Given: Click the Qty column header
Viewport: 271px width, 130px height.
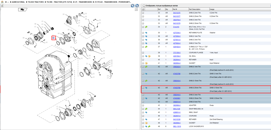Looking at the screenshot, I should pyautogui.click(x=168, y=9).
